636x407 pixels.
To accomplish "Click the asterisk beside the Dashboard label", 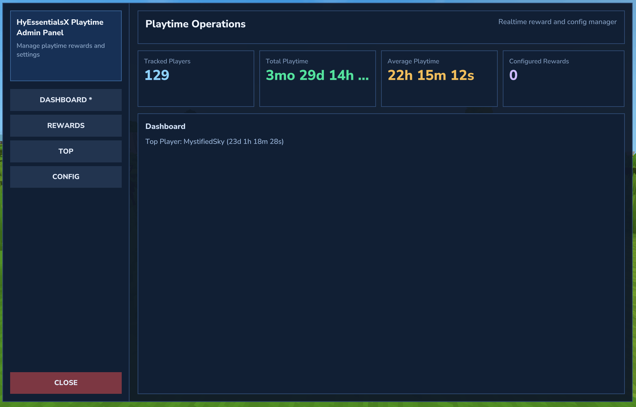I will tap(90, 99).
